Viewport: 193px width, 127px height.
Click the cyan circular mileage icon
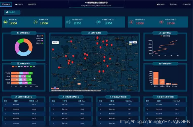[x=69, y=22]
